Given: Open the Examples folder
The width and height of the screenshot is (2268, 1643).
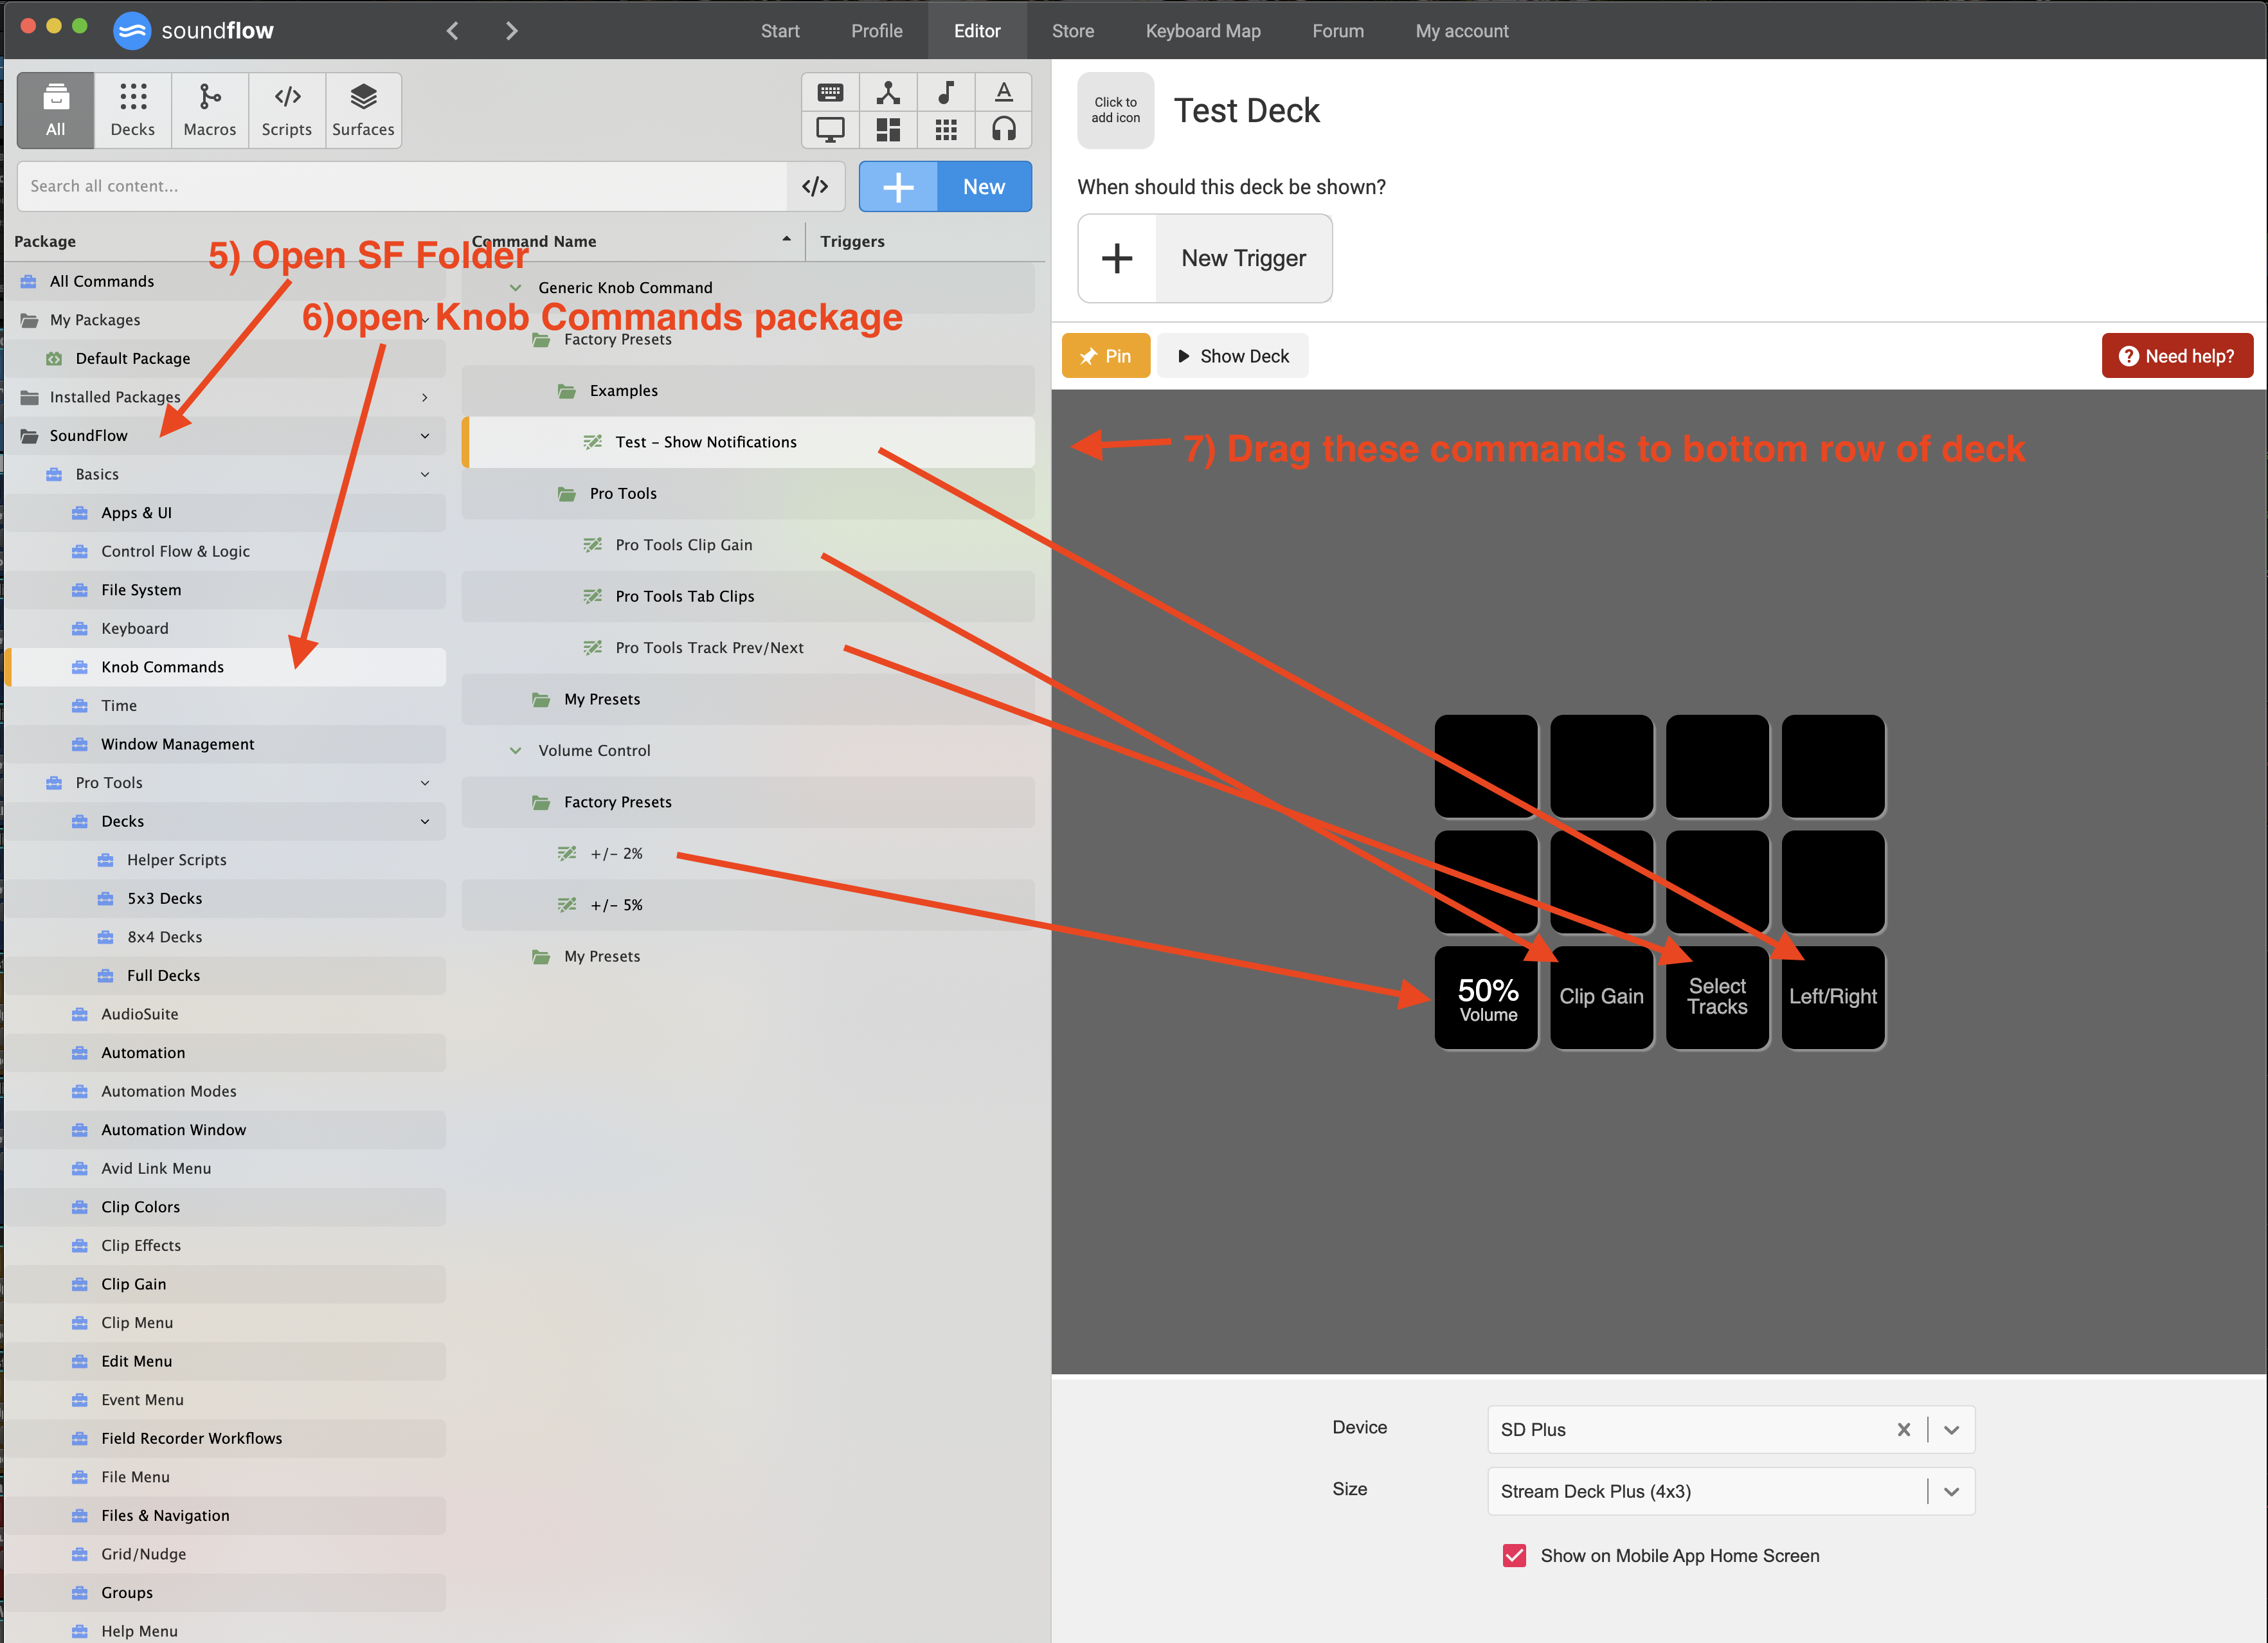Looking at the screenshot, I should [x=748, y=391].
